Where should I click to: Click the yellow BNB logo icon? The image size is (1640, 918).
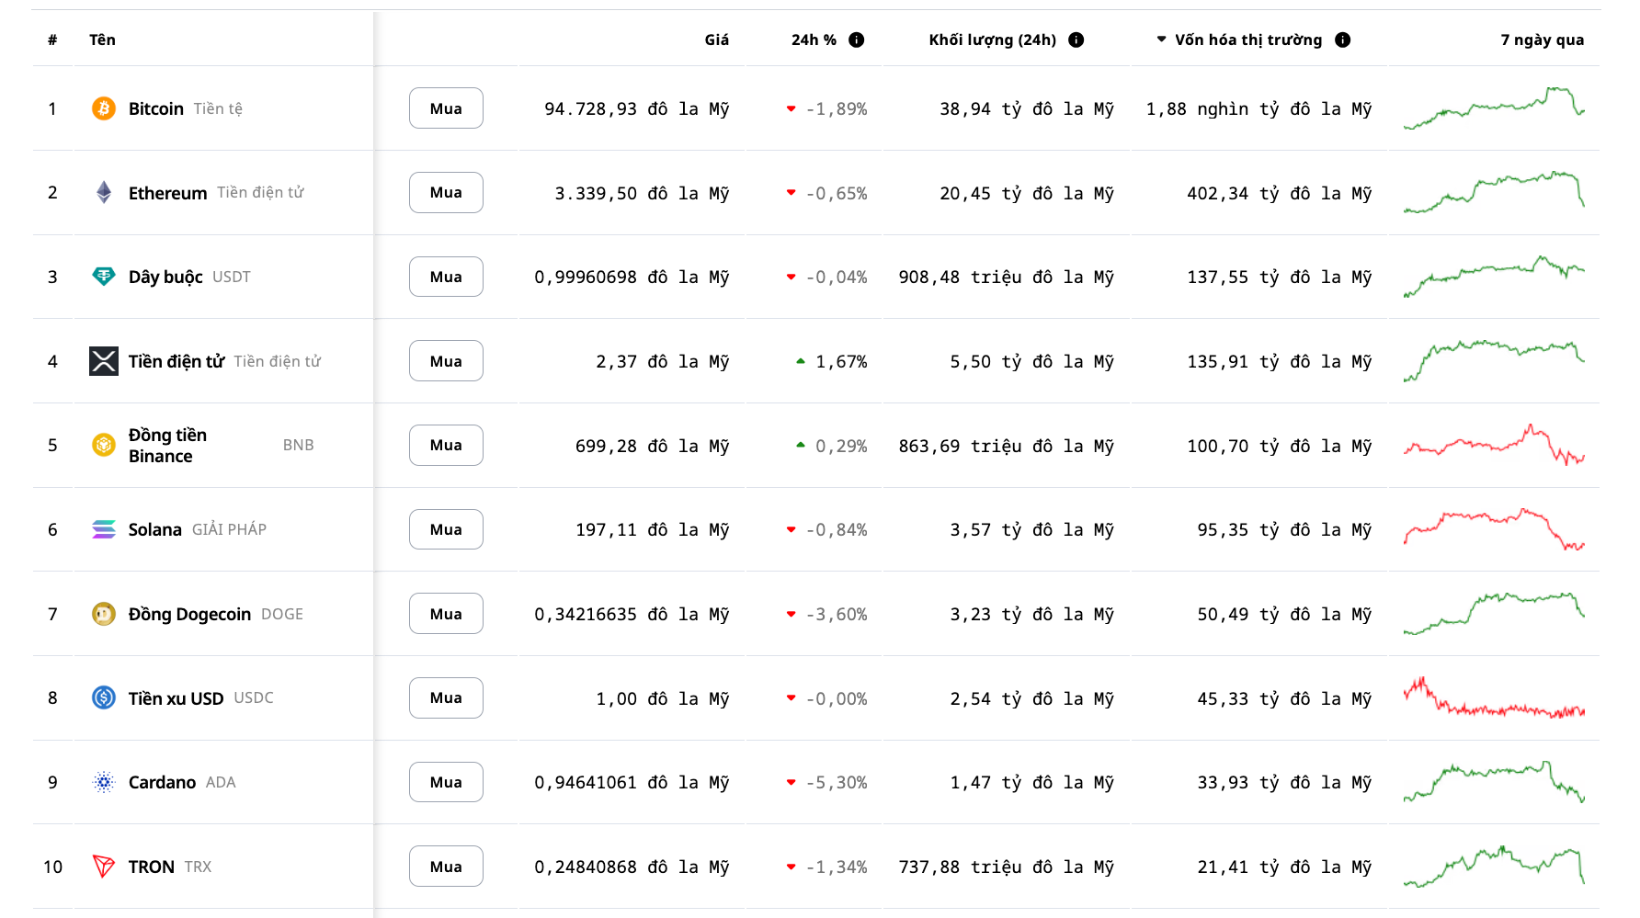point(104,445)
